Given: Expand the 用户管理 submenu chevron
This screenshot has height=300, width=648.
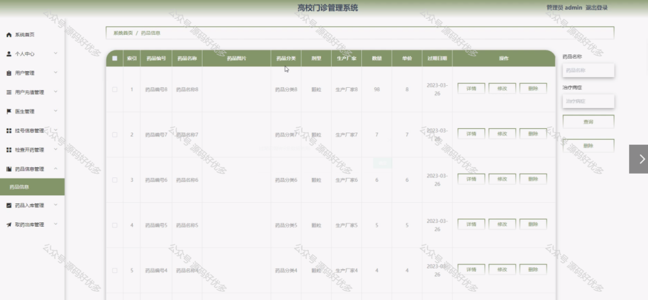Looking at the screenshot, I should [x=56, y=73].
